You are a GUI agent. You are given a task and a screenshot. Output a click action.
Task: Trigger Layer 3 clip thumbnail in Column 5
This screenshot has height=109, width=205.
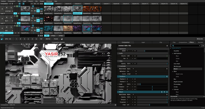[87, 9]
